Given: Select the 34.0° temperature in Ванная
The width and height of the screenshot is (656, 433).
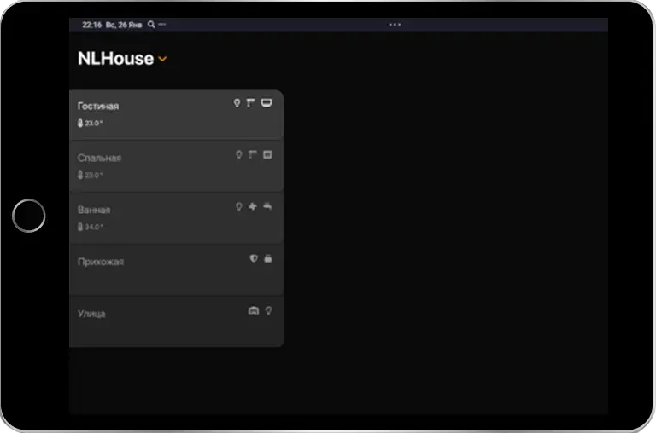Looking at the screenshot, I should pos(94,227).
